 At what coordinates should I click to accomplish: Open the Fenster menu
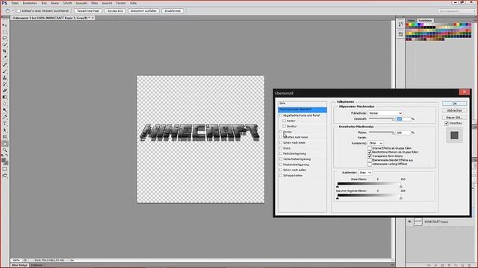[x=121, y=3]
